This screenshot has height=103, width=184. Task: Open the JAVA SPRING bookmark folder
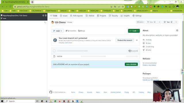pos(126,11)
